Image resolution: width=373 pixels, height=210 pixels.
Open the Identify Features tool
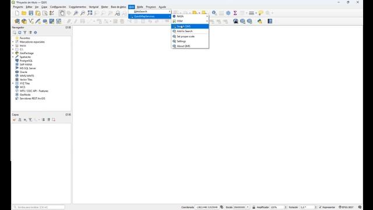click(214, 13)
